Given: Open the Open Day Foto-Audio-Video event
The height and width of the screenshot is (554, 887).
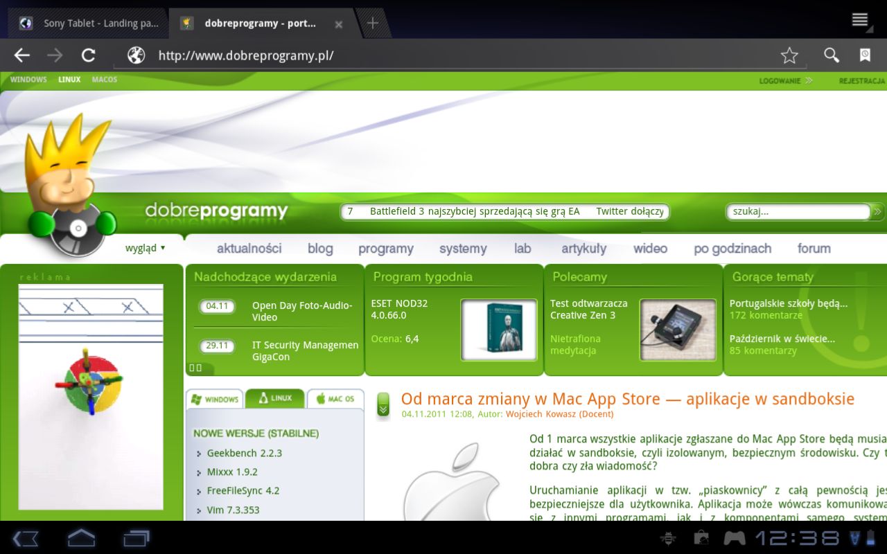Looking at the screenshot, I should (302, 311).
